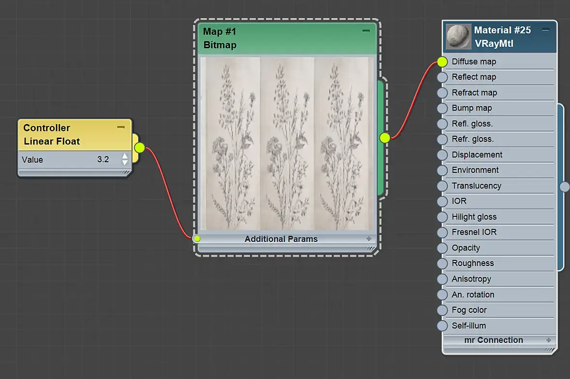
Task: Click the Reflect map input socket
Action: [442, 77]
